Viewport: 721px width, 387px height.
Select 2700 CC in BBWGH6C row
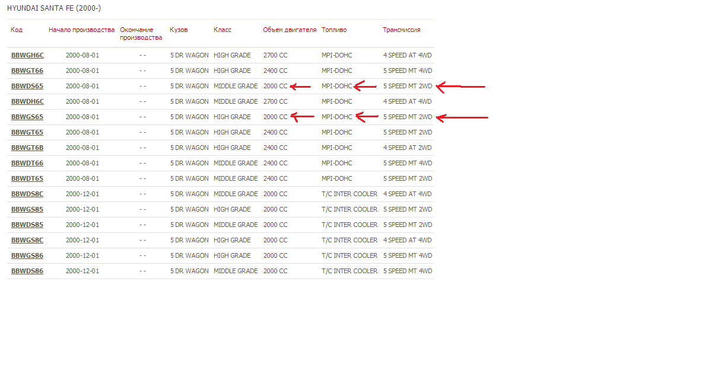tap(275, 55)
